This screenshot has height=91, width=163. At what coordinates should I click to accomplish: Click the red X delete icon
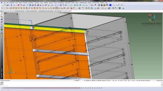click(19, 5)
